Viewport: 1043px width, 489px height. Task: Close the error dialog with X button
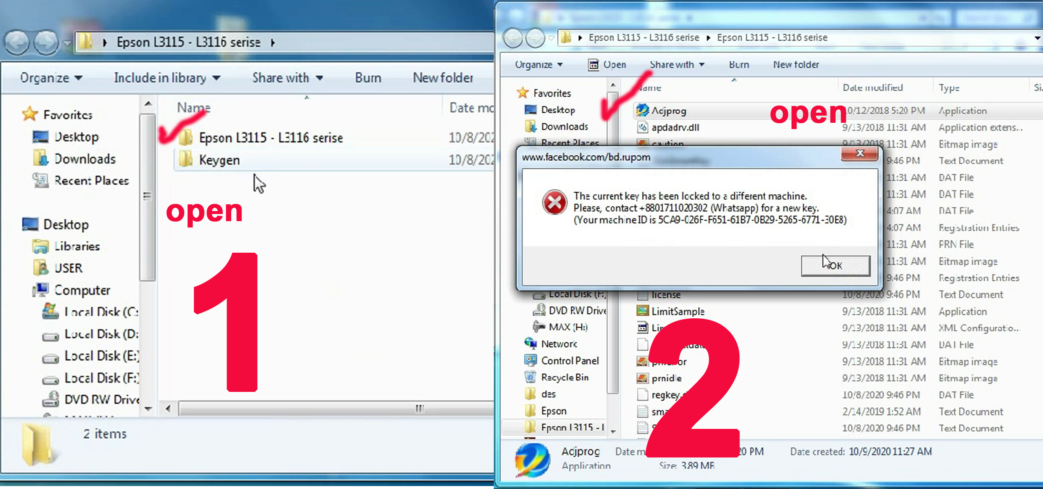860,153
